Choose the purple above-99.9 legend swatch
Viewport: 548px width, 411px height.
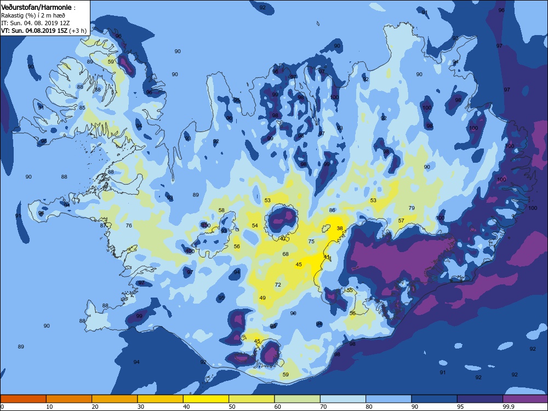tap(526, 399)
